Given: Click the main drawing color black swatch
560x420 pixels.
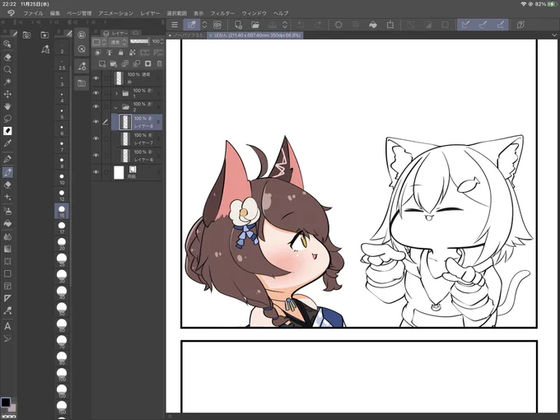Looking at the screenshot, I should [x=6, y=402].
